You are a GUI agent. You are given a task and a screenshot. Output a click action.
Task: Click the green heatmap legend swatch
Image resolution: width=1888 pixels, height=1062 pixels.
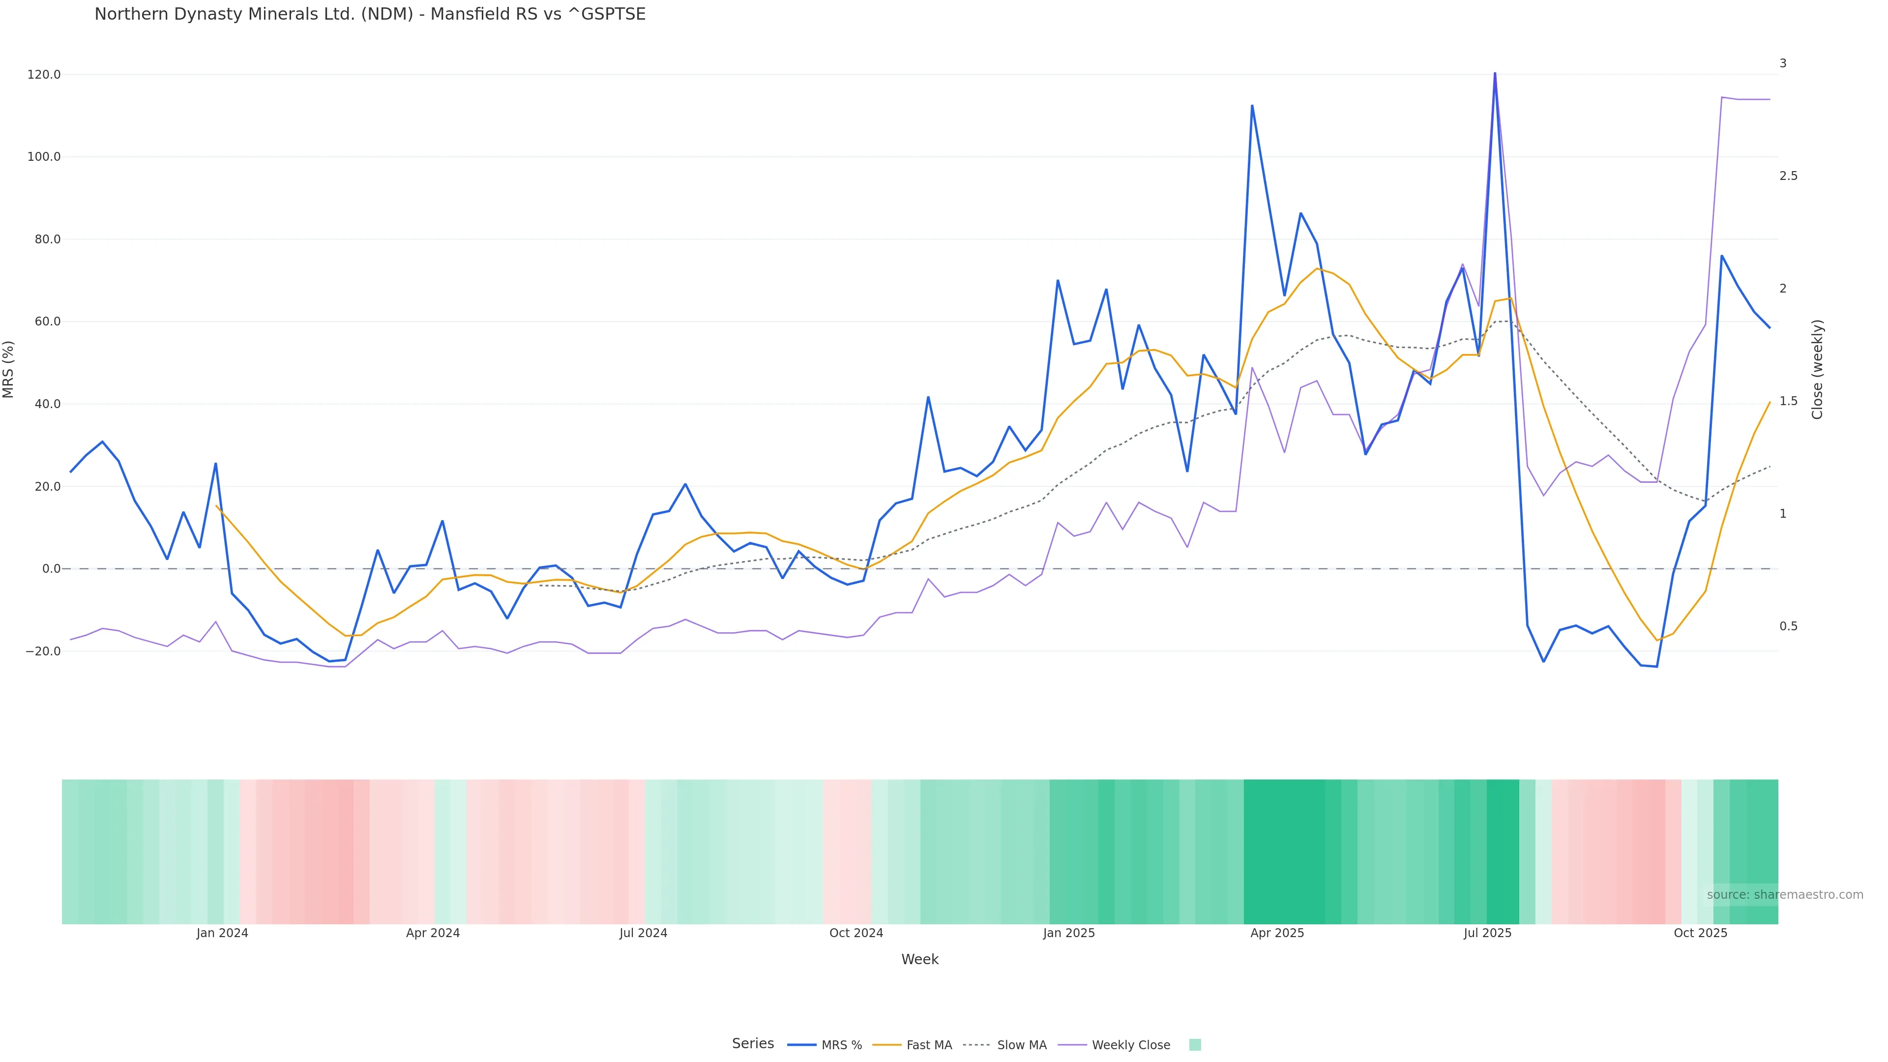[x=1195, y=1045]
